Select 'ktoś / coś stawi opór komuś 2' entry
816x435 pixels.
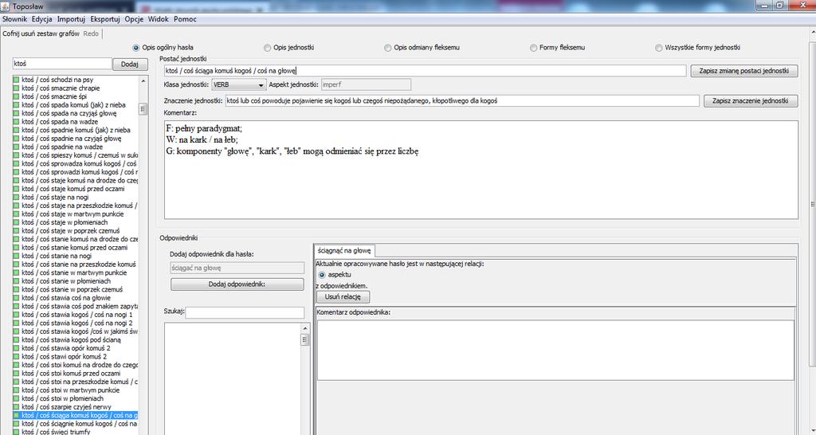click(x=64, y=356)
